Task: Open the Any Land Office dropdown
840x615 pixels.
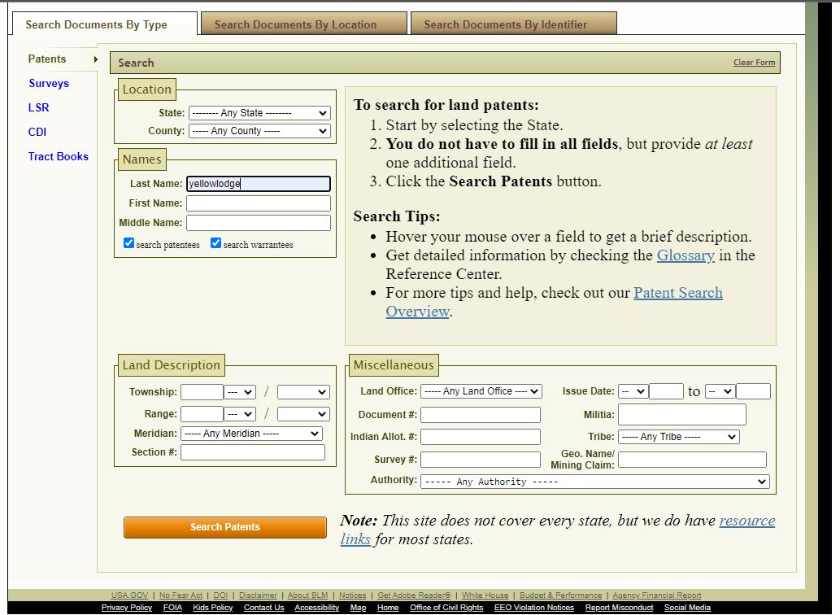Action: pos(480,390)
